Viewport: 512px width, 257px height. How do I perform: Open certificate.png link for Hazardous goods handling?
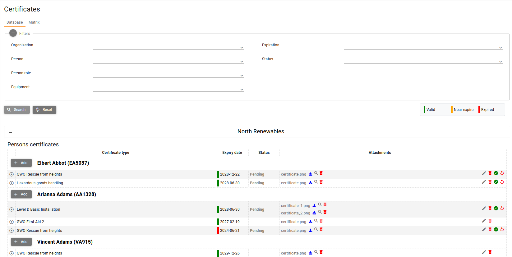[x=293, y=183]
